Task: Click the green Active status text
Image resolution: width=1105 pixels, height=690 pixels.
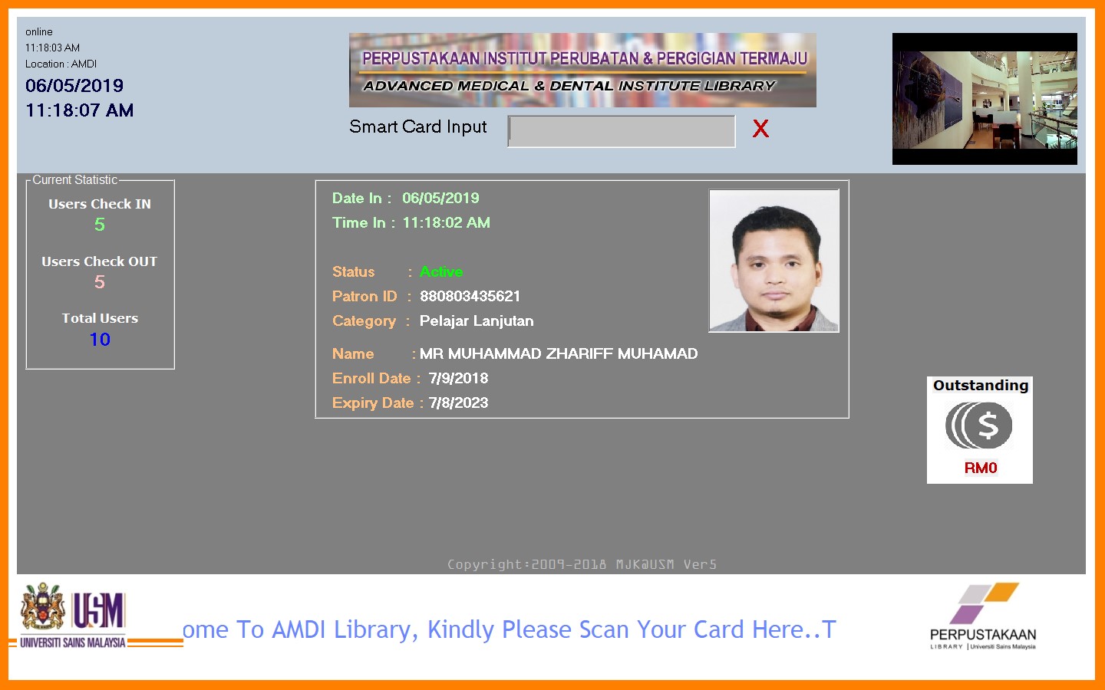Action: tap(441, 271)
